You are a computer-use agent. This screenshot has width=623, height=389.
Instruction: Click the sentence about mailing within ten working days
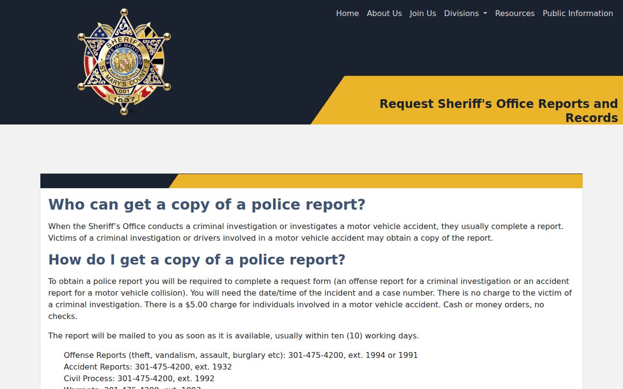click(x=234, y=336)
